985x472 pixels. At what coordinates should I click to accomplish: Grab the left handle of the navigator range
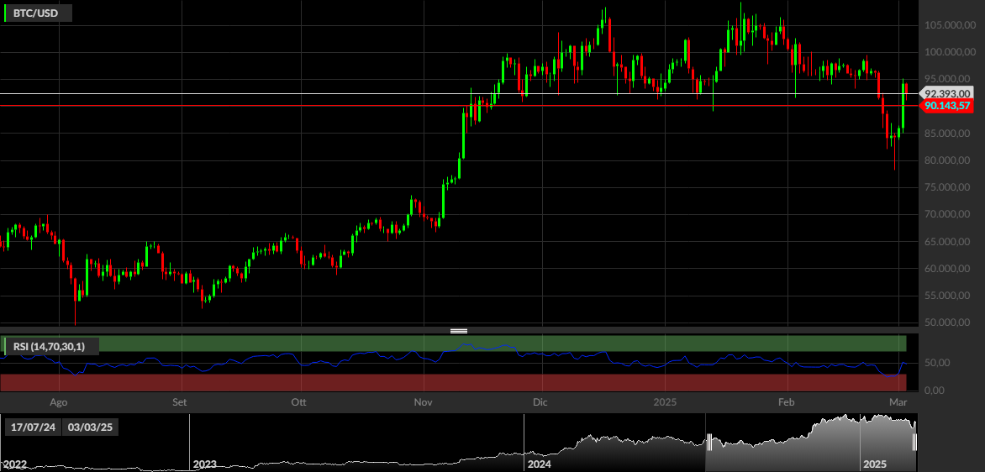(710, 443)
